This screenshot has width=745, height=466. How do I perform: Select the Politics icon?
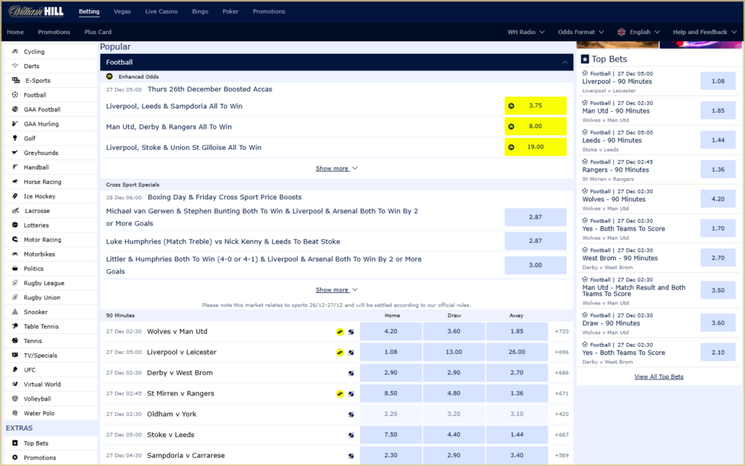(x=15, y=268)
